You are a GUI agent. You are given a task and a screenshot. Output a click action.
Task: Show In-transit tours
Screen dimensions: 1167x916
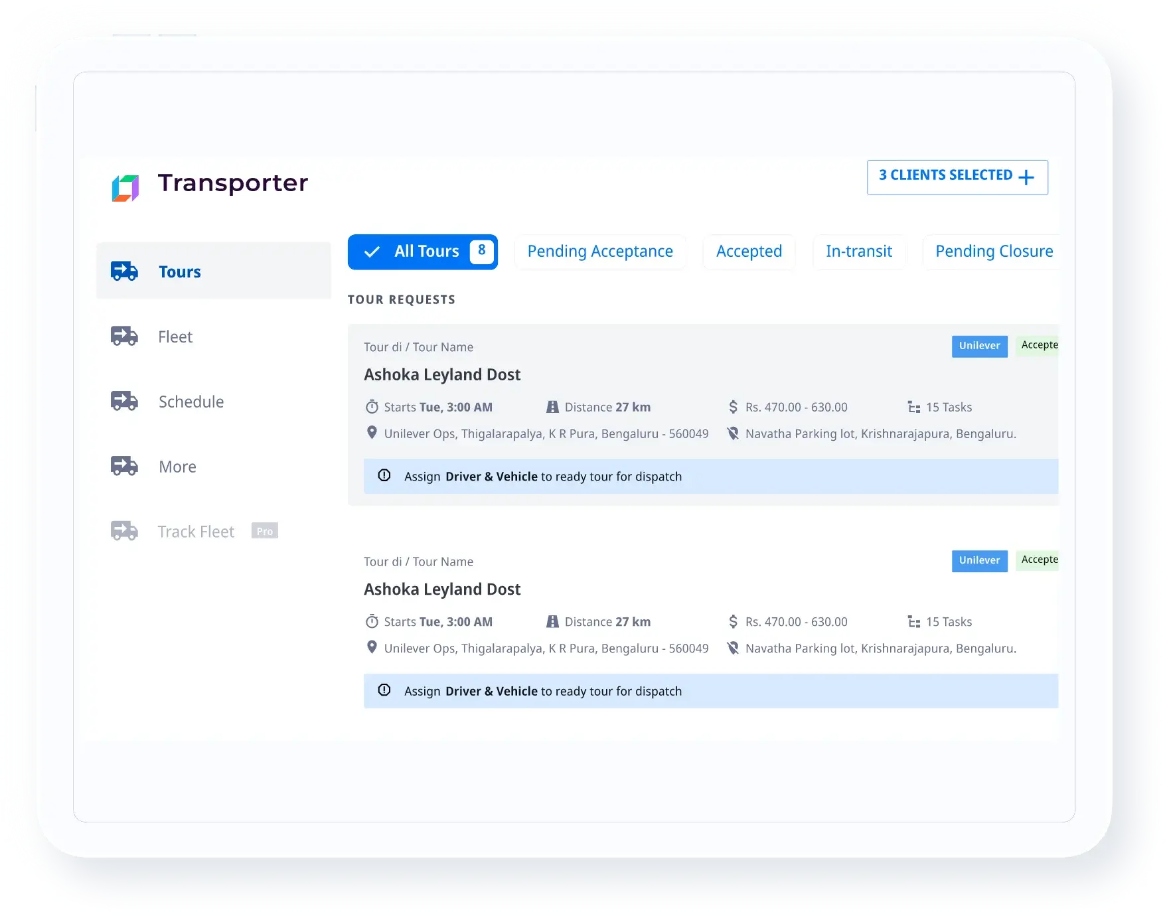pos(858,252)
